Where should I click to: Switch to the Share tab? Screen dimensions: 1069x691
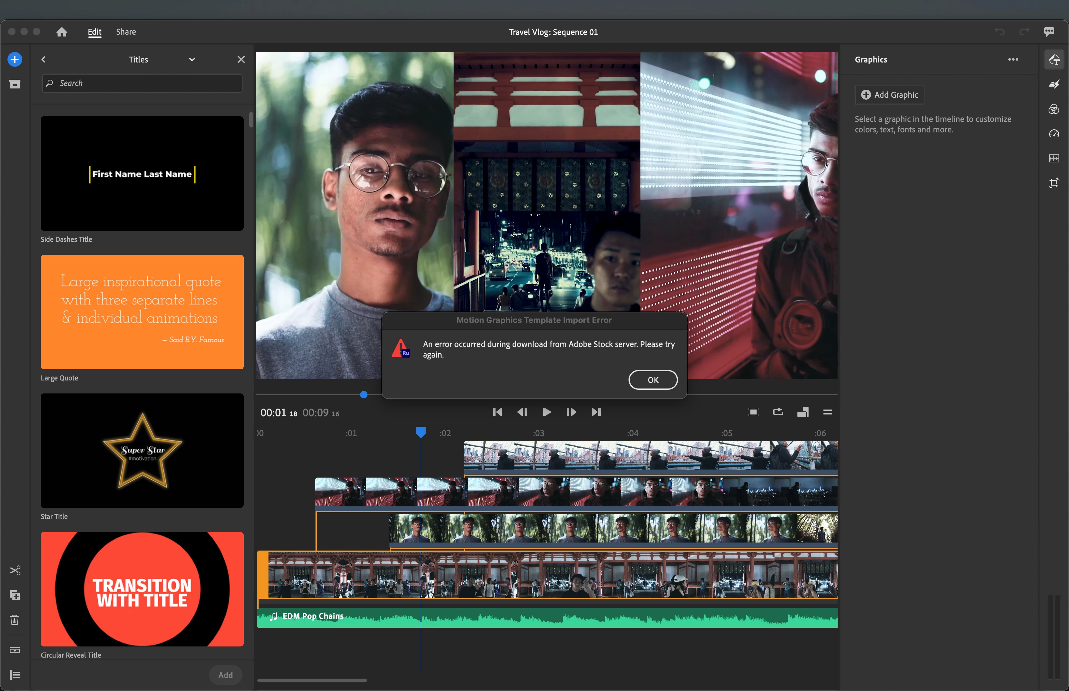(126, 32)
